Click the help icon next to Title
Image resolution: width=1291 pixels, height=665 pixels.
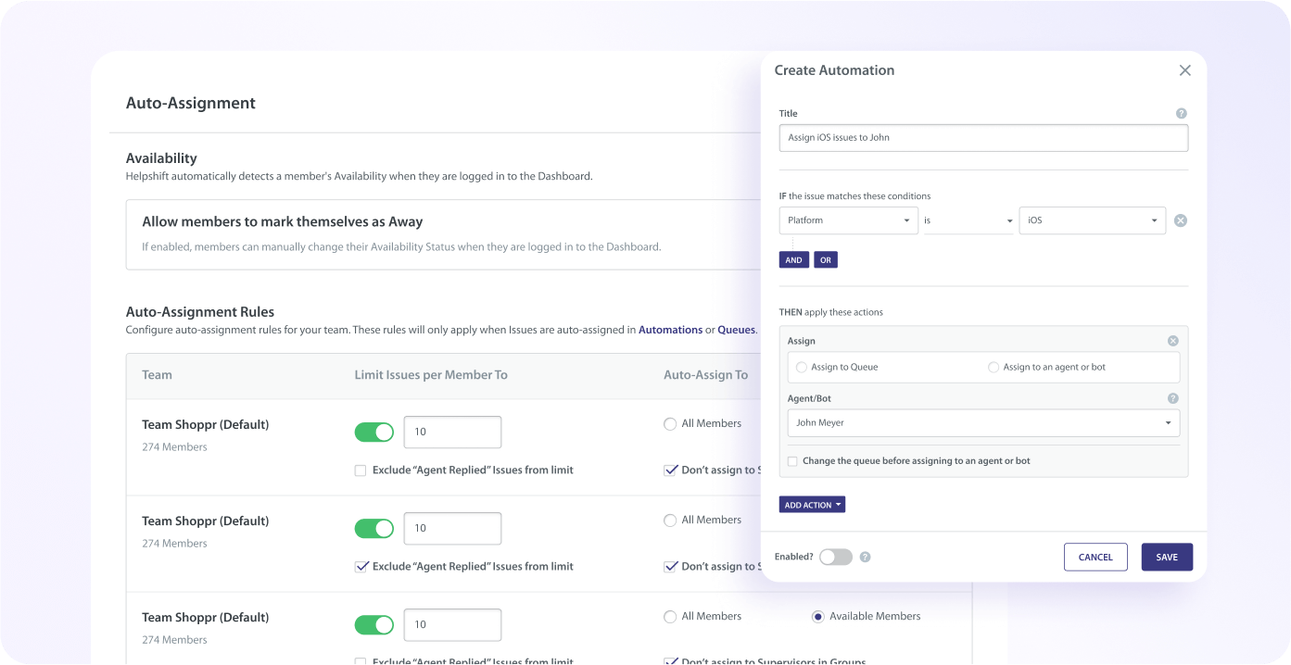[x=1181, y=113]
